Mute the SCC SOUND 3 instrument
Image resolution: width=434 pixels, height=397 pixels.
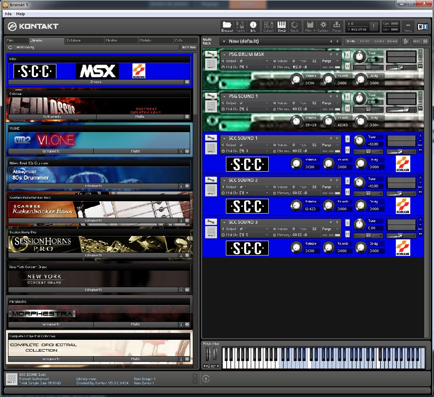[348, 234]
